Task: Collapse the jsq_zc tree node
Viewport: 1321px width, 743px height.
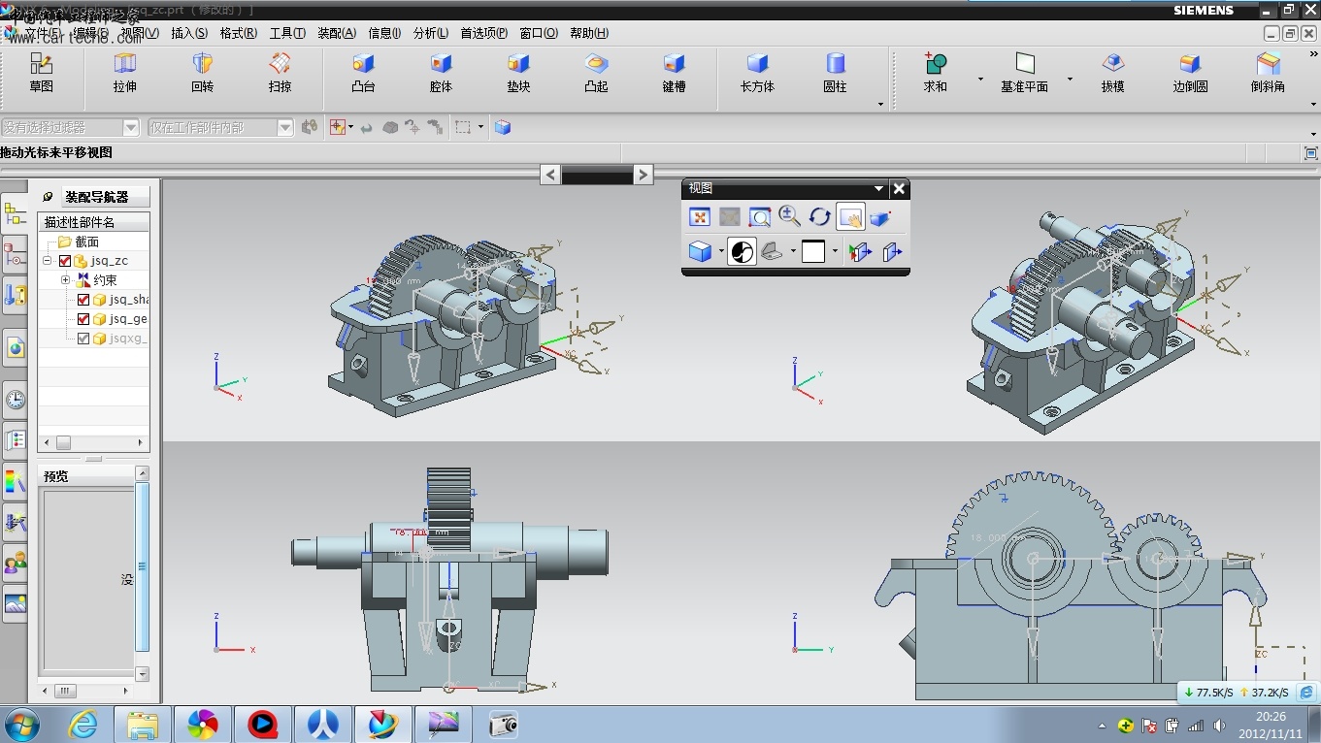Action: (x=47, y=261)
